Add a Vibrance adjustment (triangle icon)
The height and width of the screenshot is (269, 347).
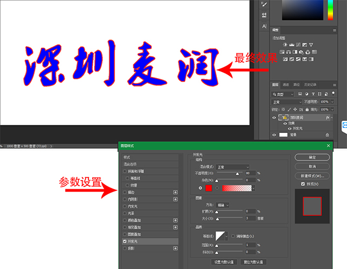(x=311, y=44)
